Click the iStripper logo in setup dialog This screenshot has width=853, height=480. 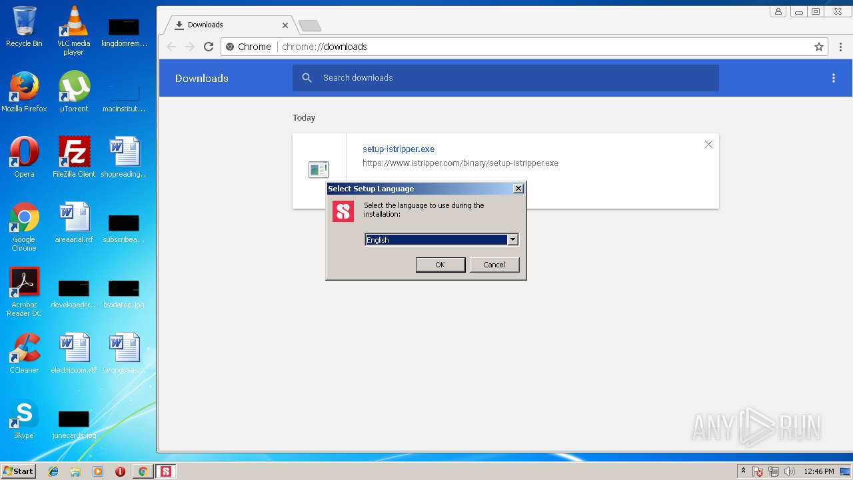[343, 211]
